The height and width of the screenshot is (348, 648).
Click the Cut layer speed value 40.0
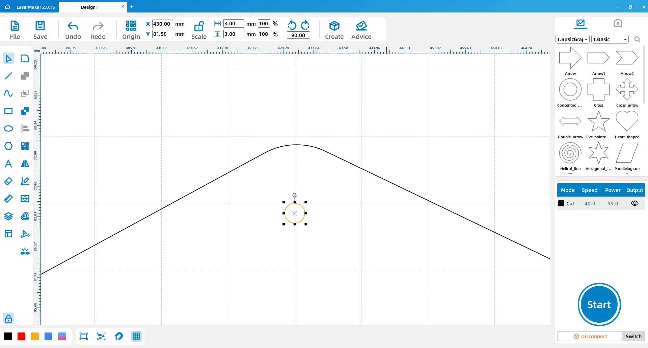tap(590, 204)
